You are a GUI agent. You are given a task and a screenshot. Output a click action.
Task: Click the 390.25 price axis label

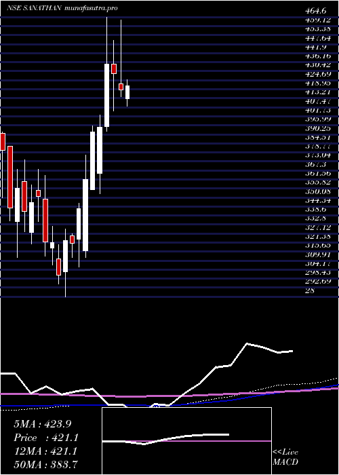(x=318, y=128)
